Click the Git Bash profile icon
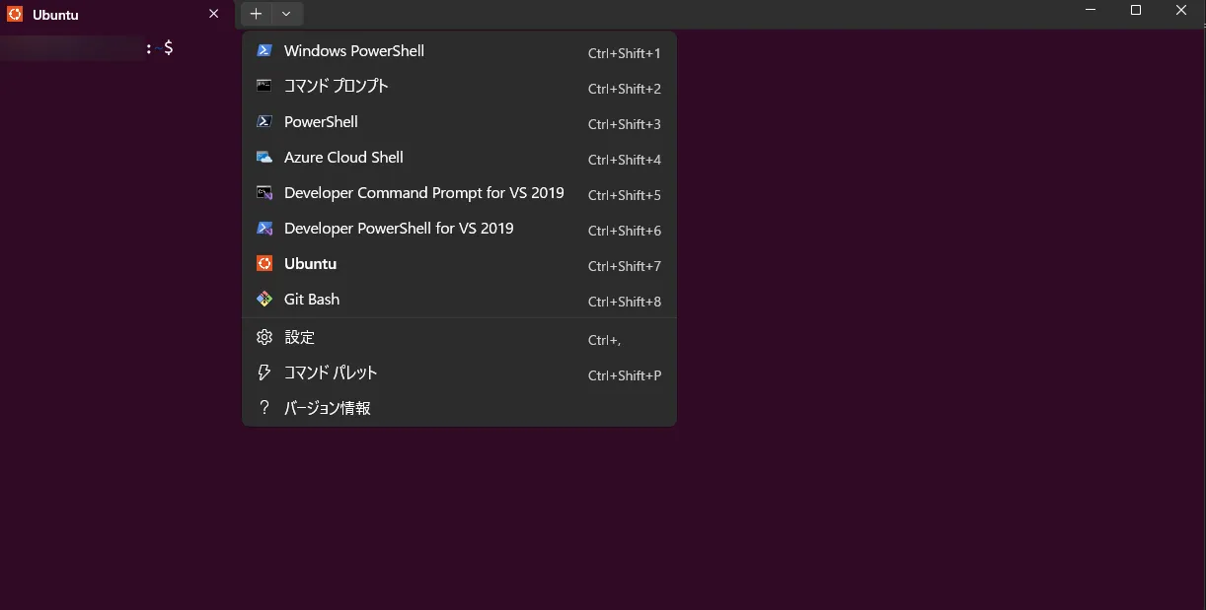 [264, 300]
